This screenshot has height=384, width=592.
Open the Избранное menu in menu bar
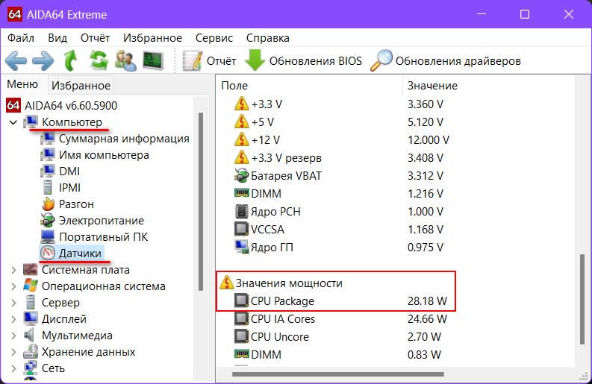(152, 38)
